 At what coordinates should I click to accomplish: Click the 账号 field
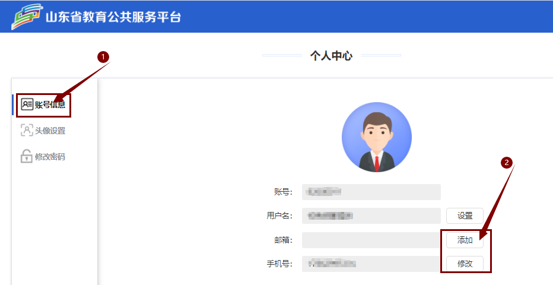tap(371, 192)
